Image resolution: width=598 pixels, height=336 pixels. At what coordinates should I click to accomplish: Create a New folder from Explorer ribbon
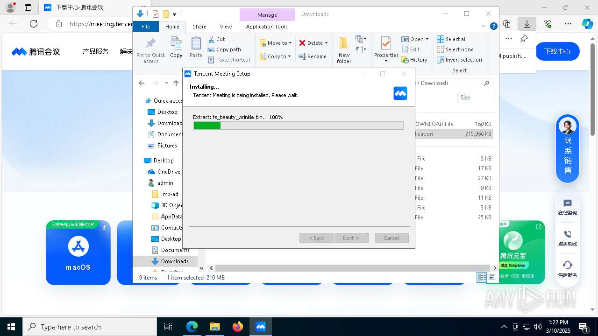pos(344,50)
